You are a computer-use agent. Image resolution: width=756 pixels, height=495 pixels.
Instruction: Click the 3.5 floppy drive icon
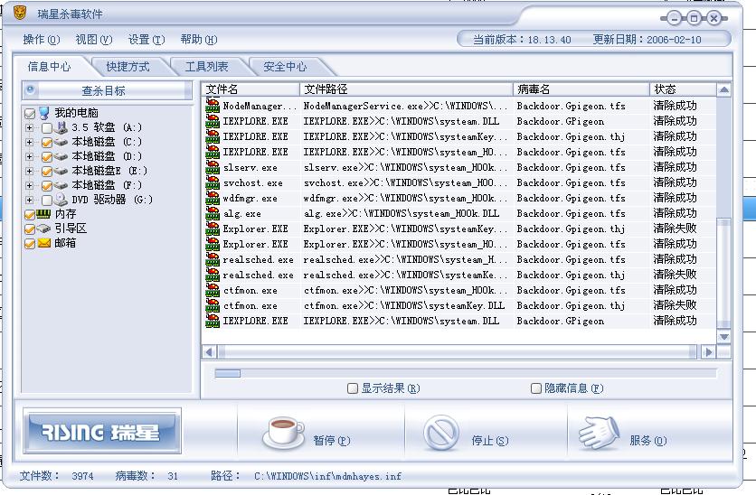61,127
